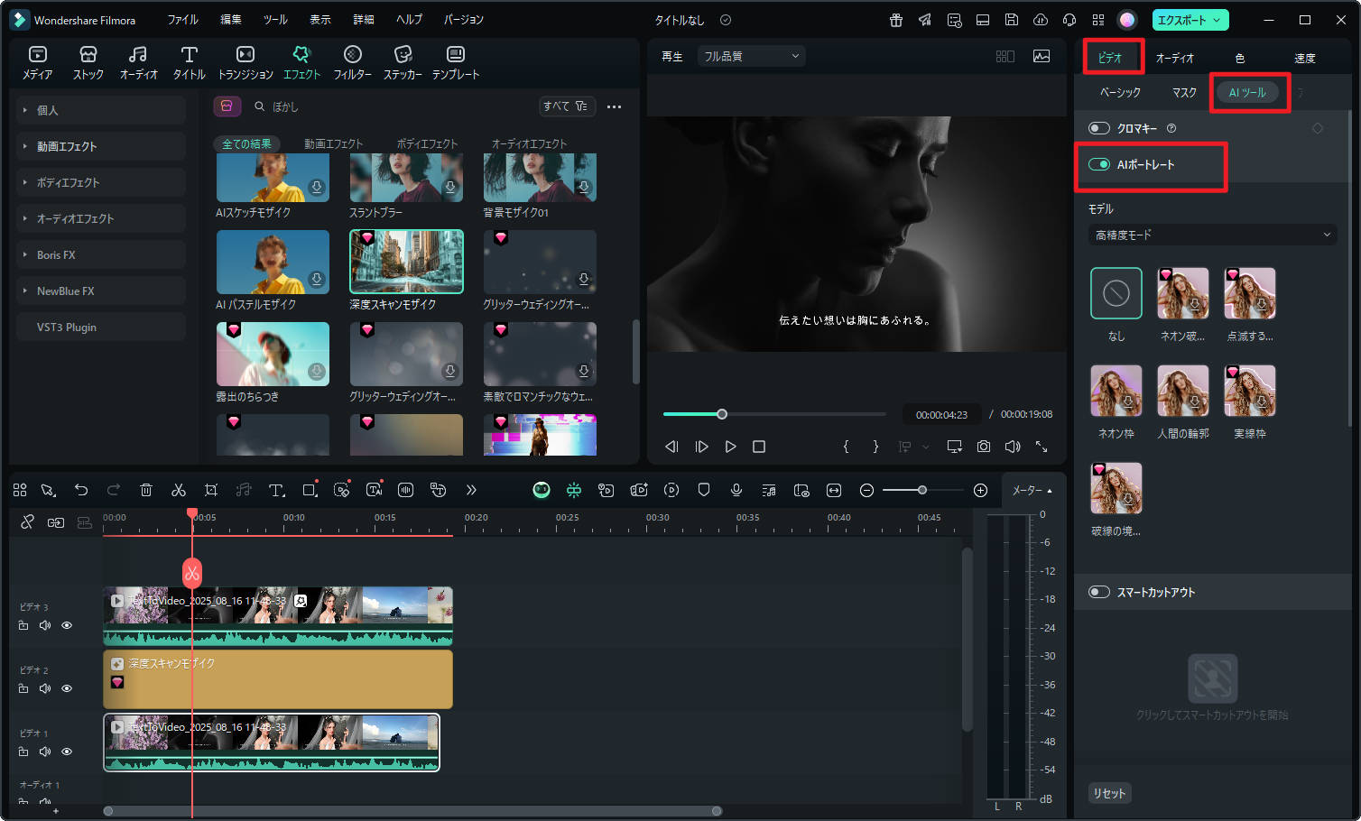
Task: Expand the 個人 category
Action: [101, 110]
